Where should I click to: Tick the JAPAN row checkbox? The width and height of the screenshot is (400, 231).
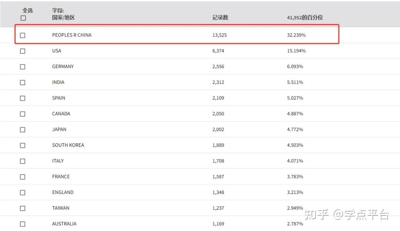coord(23,130)
